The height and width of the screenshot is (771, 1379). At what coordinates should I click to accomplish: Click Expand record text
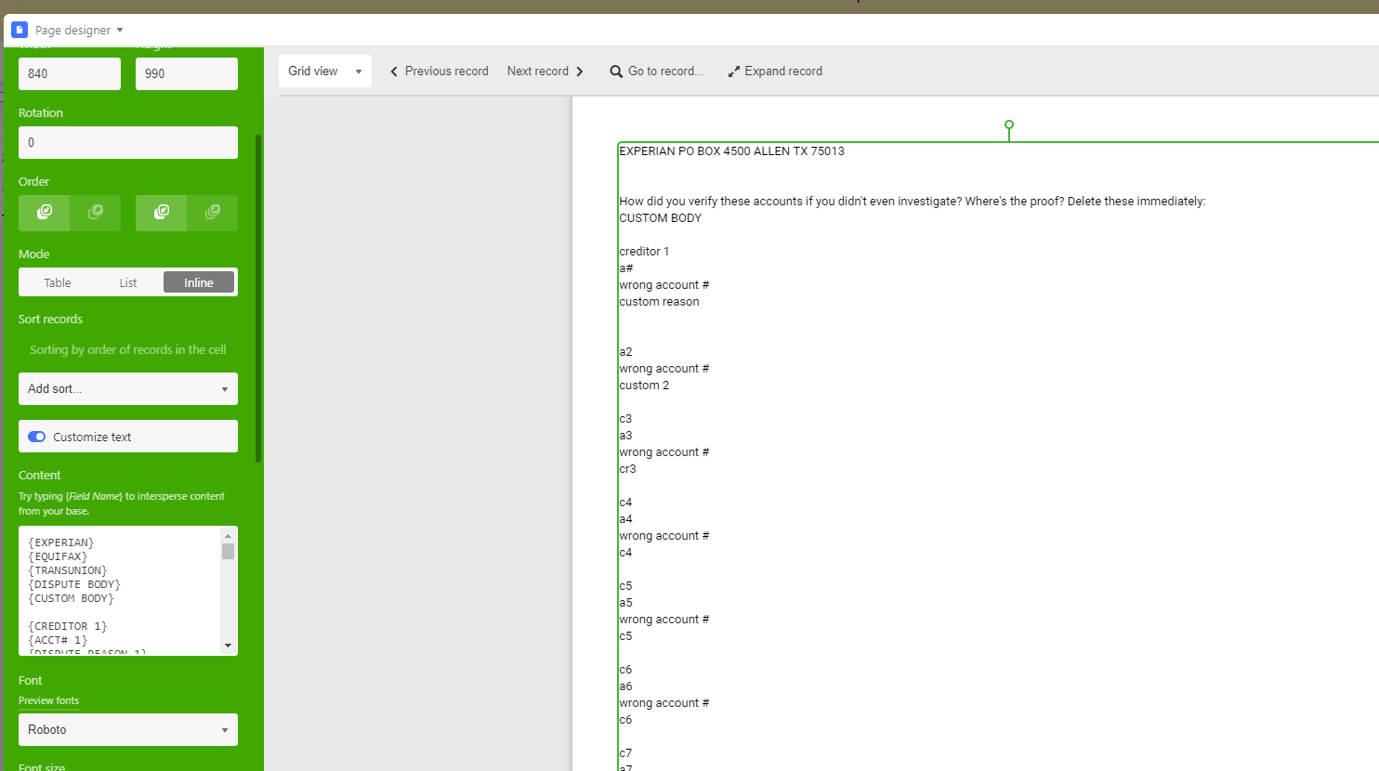click(783, 72)
